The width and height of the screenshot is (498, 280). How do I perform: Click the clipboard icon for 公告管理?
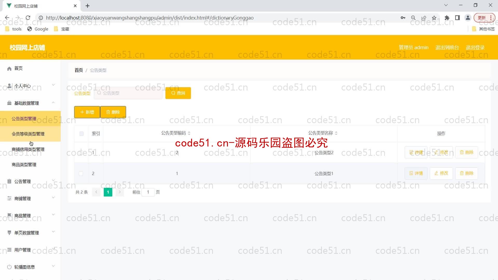tap(9, 181)
